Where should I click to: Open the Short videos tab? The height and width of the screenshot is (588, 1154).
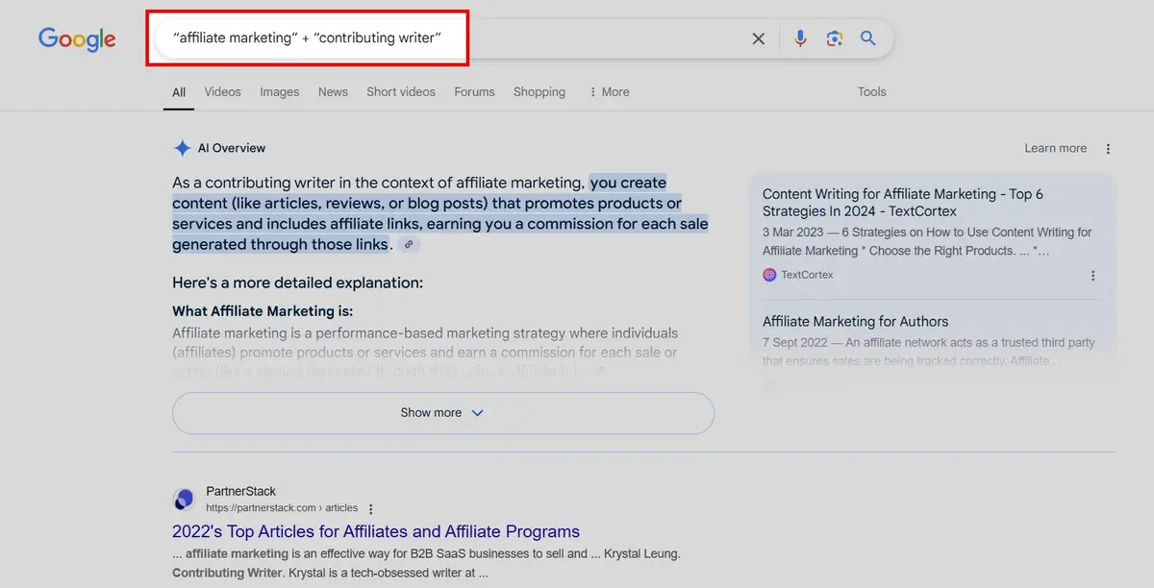click(x=401, y=92)
